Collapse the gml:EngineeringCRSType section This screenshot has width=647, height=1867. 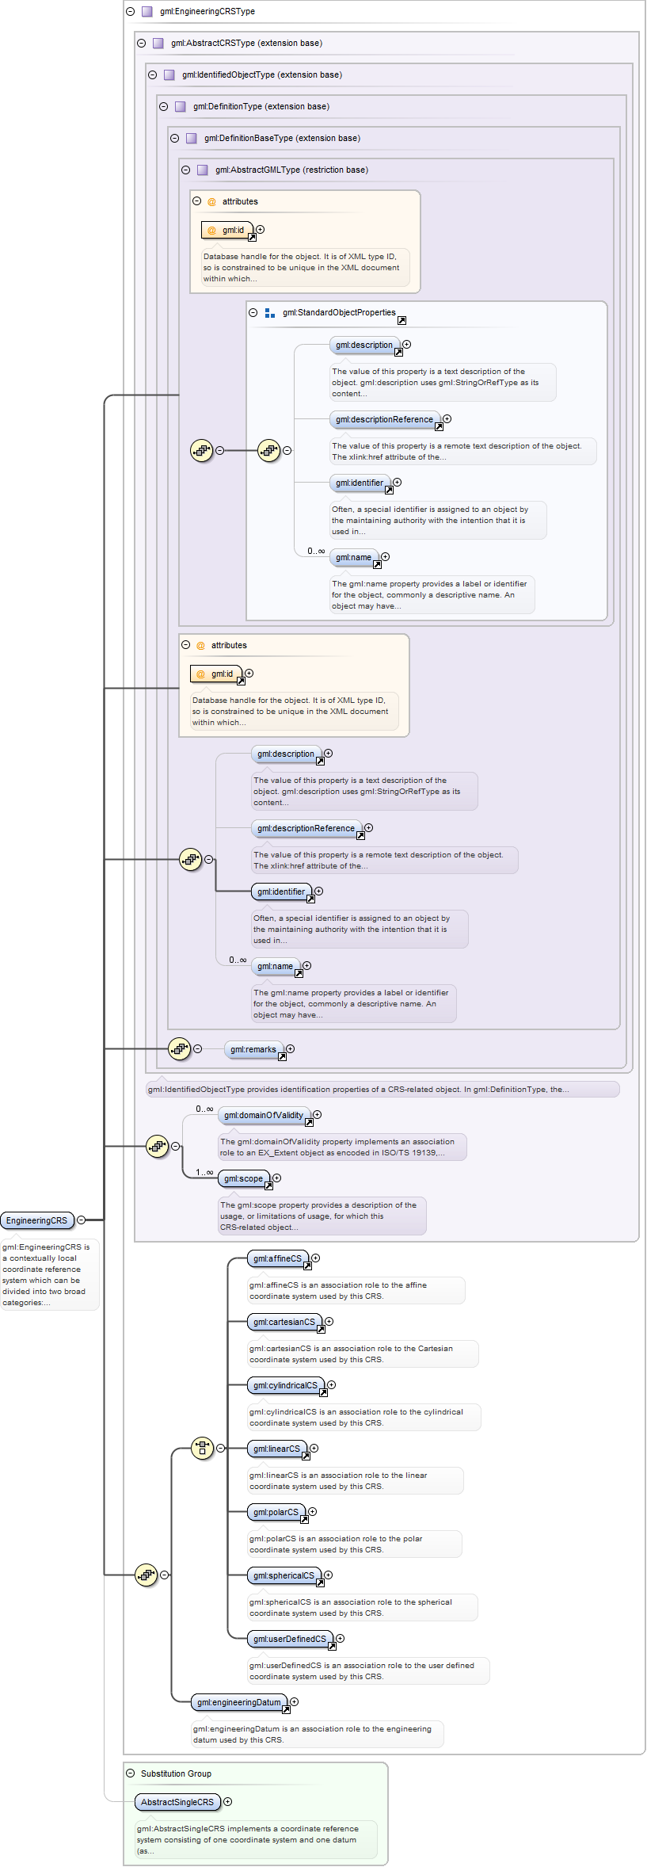pos(131,12)
